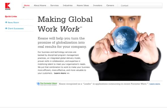This screenshot has height=109, width=167.
Task: Click the small triangle indicator under Home
Action: [24, 7]
